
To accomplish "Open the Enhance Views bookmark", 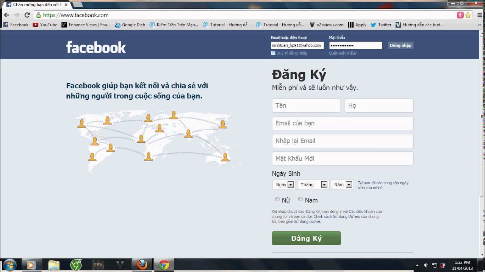I will coord(86,25).
